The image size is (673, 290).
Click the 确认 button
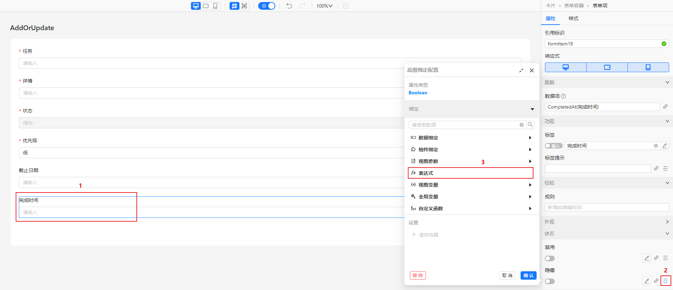point(529,275)
